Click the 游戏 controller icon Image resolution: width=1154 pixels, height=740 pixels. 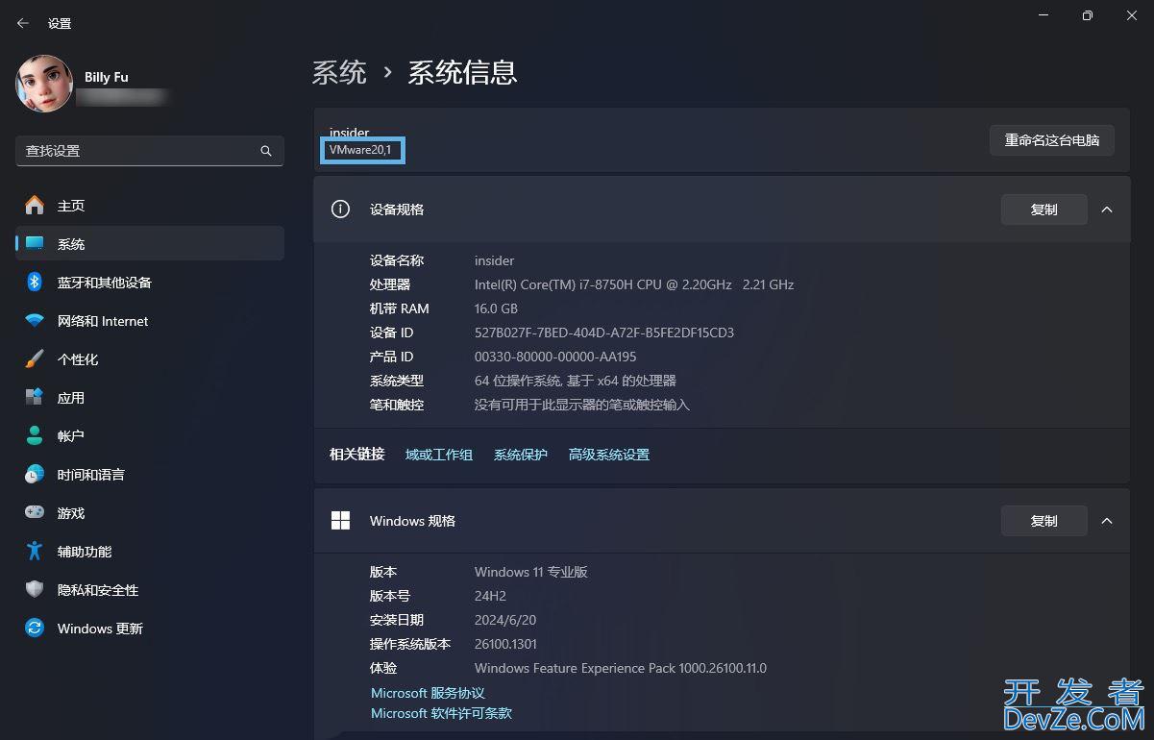(35, 512)
